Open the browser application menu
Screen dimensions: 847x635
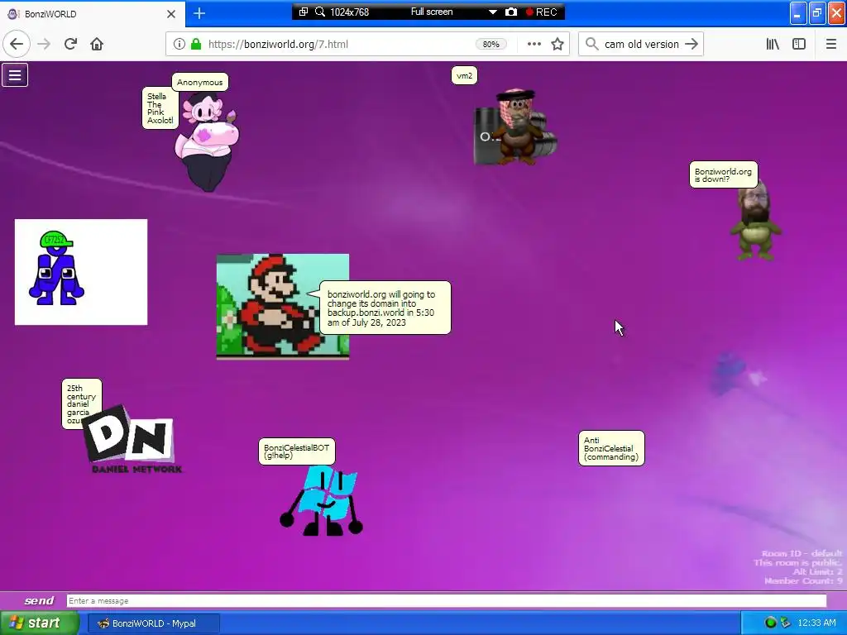pyautogui.click(x=830, y=45)
